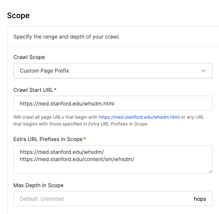Click the Scope section heading
The image size is (219, 214).
(x=18, y=16)
